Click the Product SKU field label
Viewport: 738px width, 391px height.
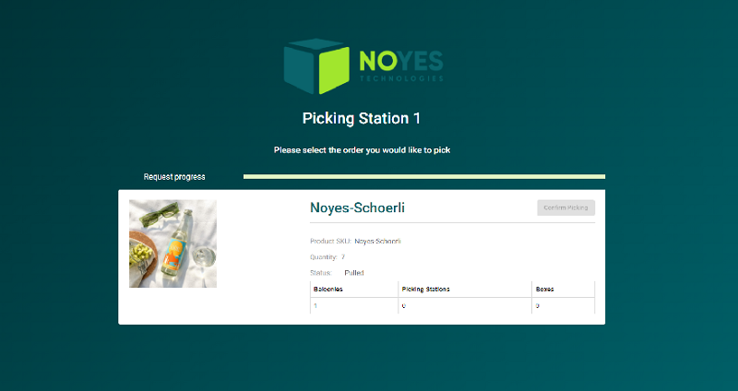click(330, 241)
